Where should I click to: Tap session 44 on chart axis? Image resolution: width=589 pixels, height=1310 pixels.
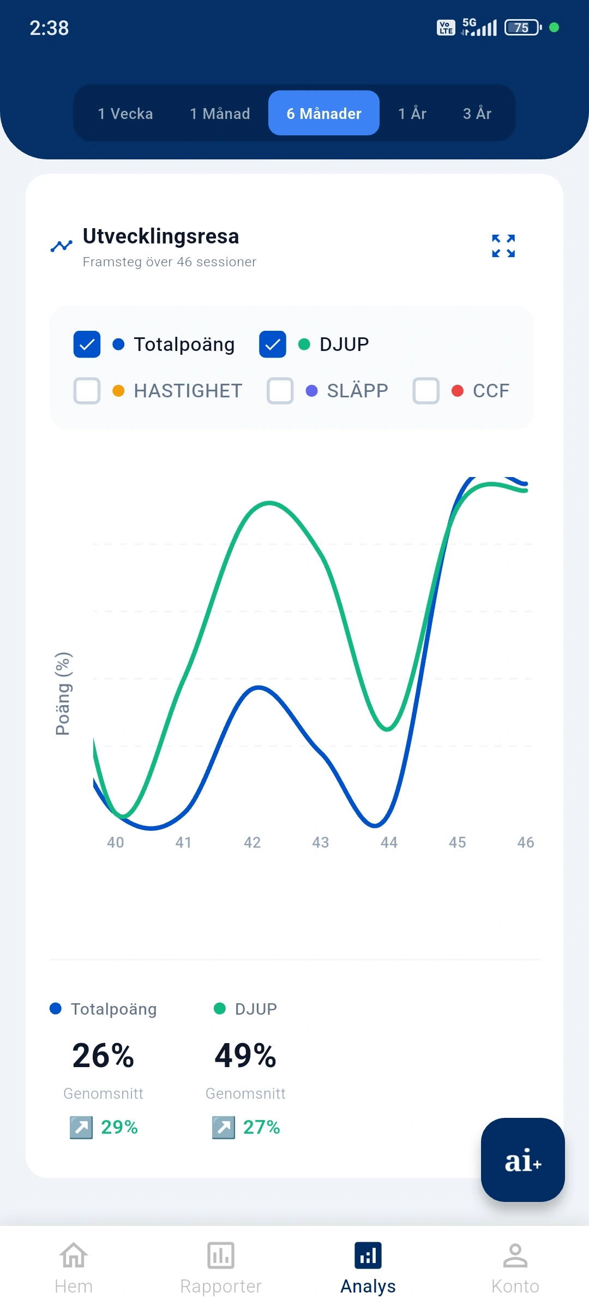click(389, 842)
